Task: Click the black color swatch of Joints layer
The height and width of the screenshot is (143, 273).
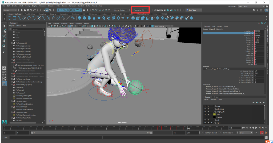Action: (x=214, y=117)
